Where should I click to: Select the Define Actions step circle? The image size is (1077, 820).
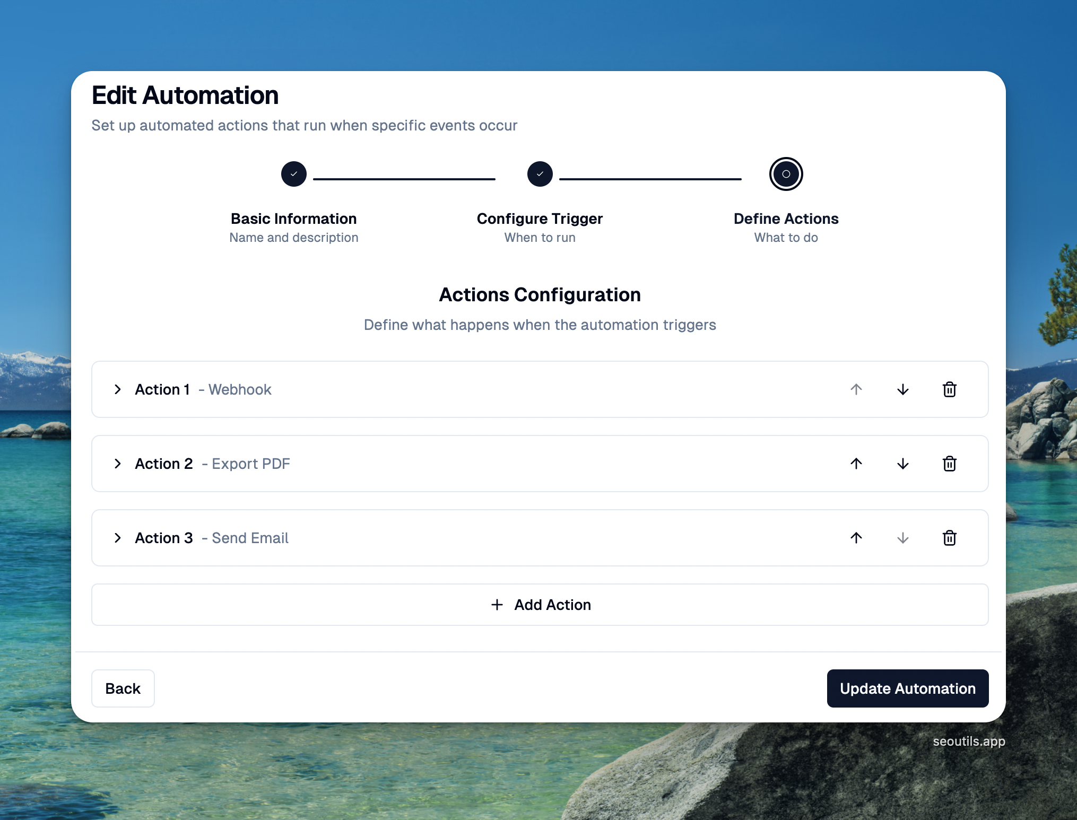click(x=786, y=174)
